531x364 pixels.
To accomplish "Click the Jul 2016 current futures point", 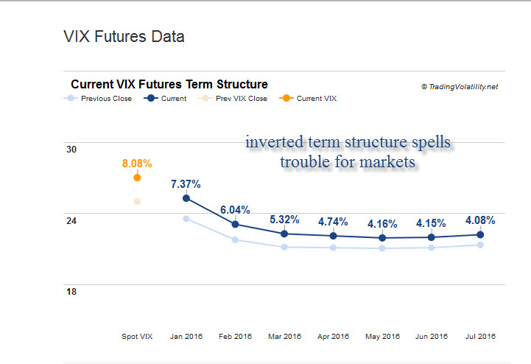I will coord(480,235).
